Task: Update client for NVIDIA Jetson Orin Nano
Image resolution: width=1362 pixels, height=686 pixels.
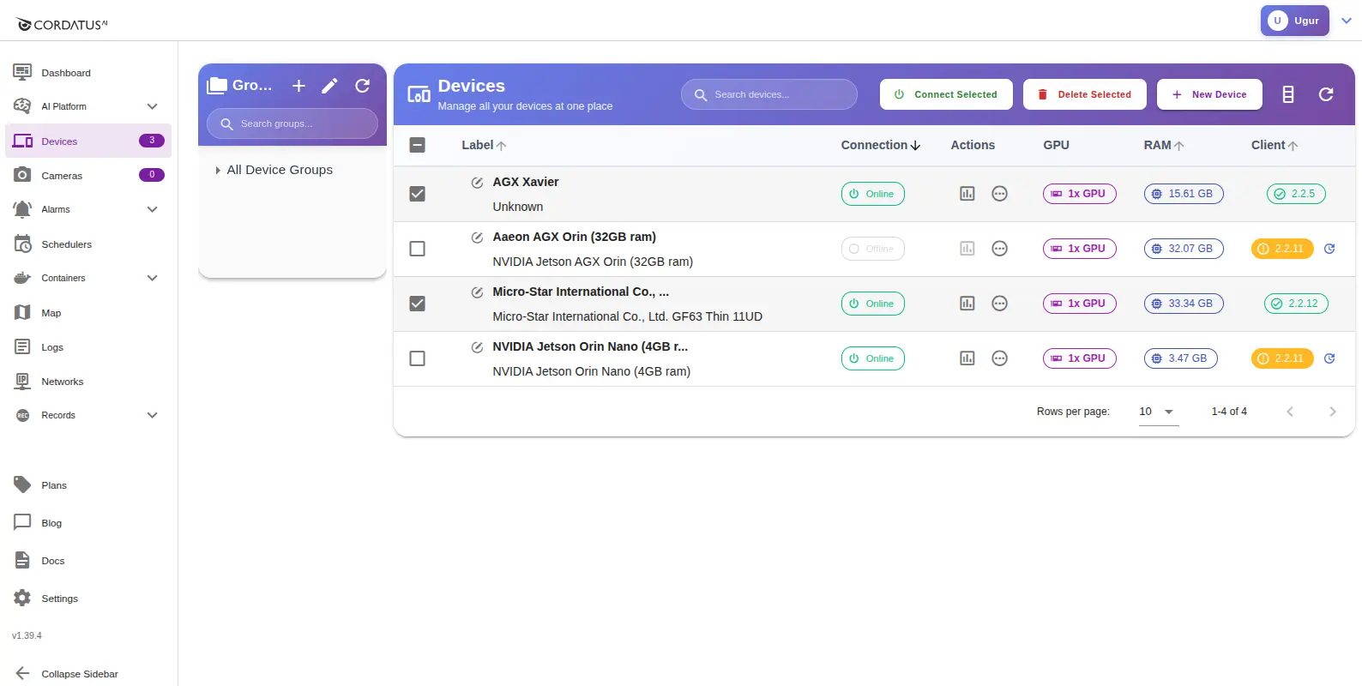Action: tap(1329, 358)
